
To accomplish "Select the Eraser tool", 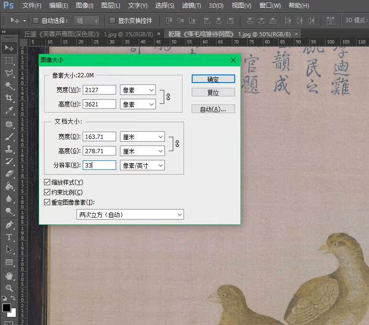I will tap(9, 174).
